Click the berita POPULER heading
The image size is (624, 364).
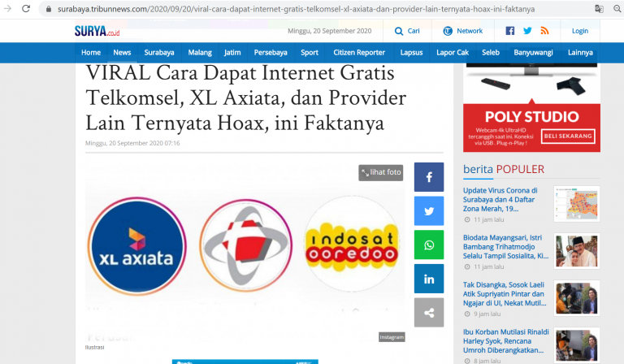pyautogui.click(x=504, y=169)
